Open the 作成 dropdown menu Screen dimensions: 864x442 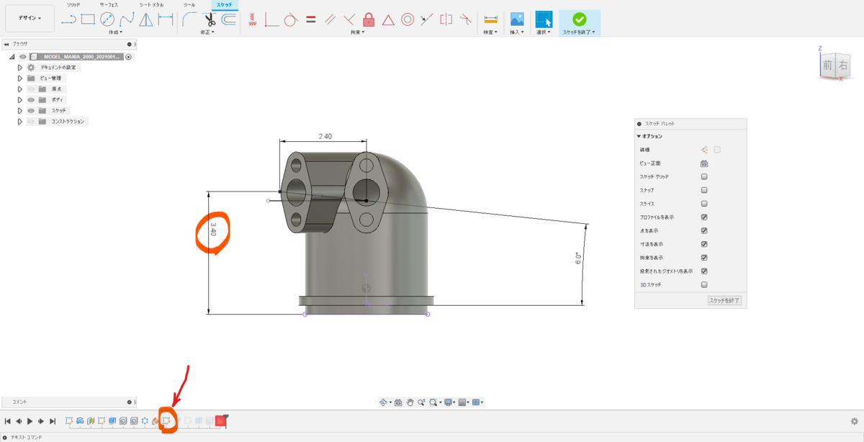(115, 32)
